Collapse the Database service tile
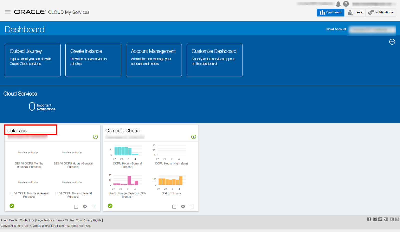The image size is (400, 232). pyautogui.click(x=76, y=207)
